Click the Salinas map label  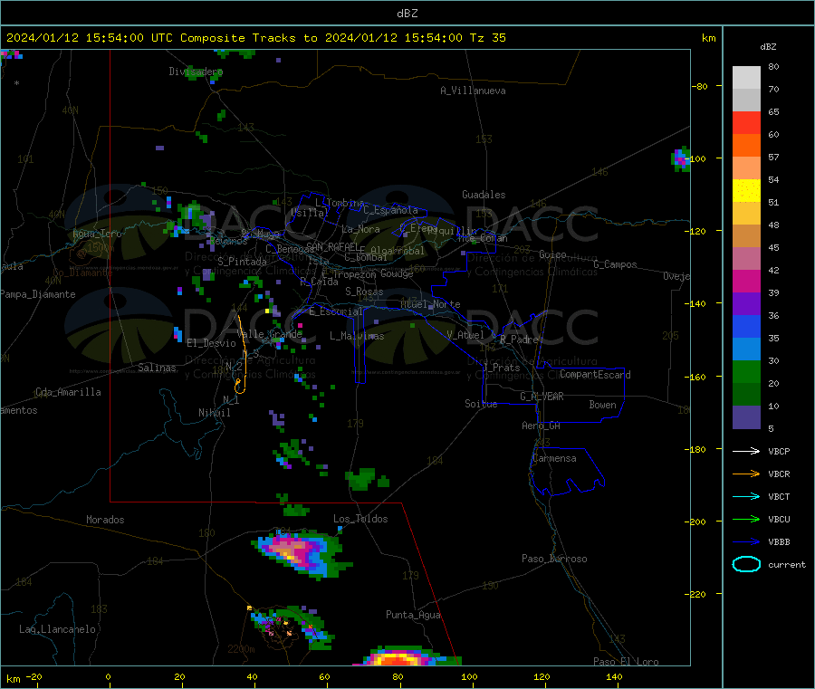pyautogui.click(x=157, y=368)
